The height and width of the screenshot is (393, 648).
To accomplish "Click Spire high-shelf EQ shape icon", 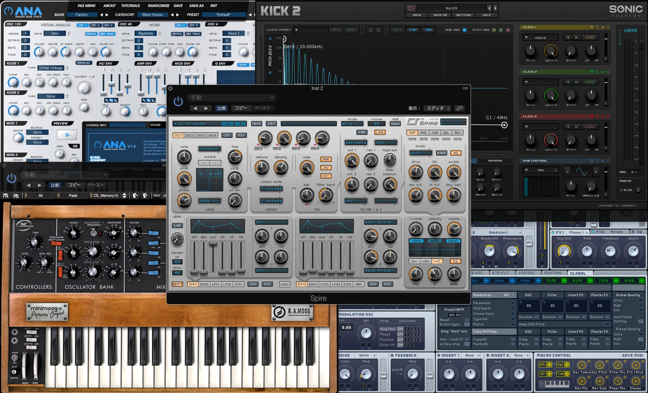I will pos(437,261).
